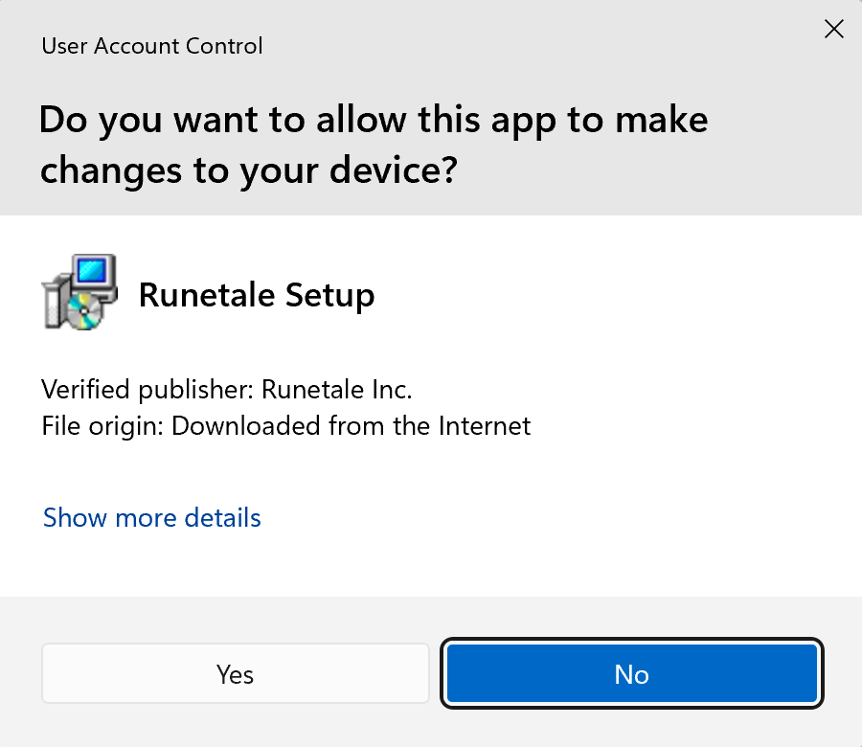
Task: Click the 'Verified publisher:' label
Action: click(x=147, y=389)
